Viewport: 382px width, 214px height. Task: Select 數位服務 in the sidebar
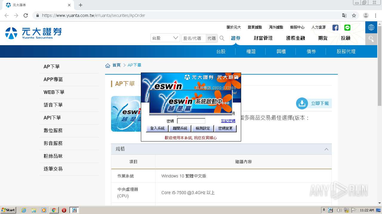coord(69,130)
